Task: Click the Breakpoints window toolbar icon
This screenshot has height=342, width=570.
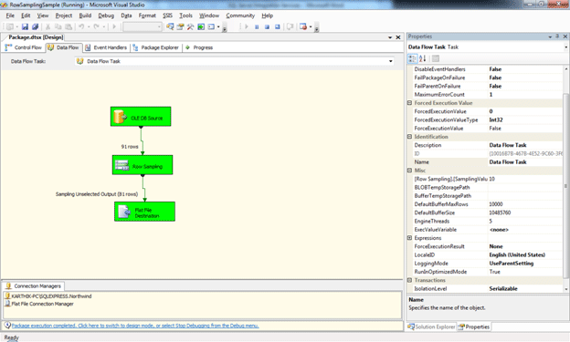Action: point(303,26)
